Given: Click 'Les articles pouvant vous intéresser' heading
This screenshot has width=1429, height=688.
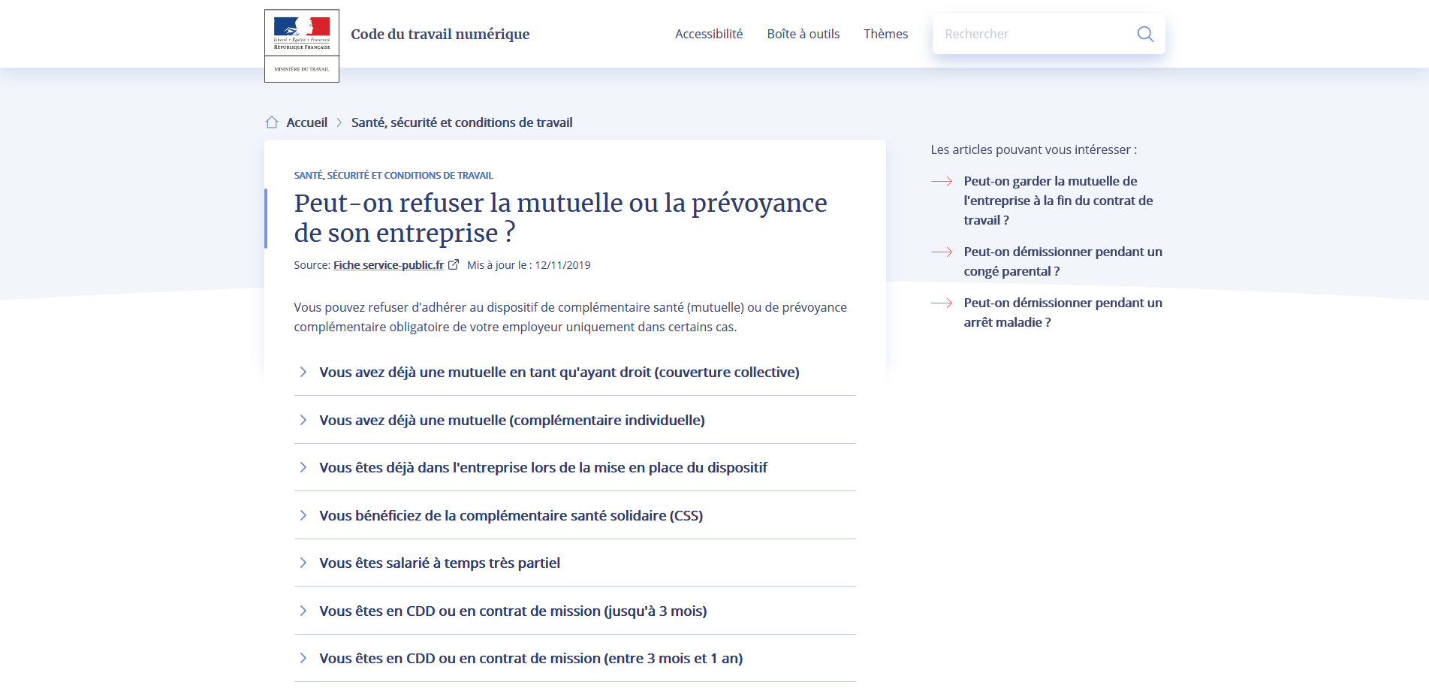Looking at the screenshot, I should coord(1034,149).
